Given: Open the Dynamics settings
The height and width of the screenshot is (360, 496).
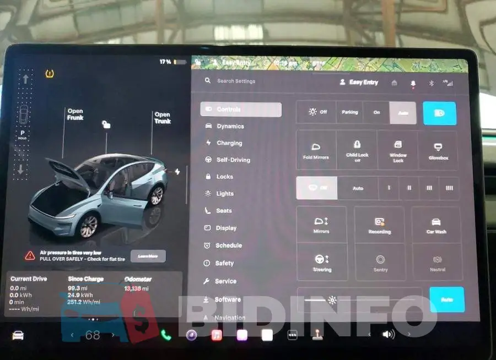Looking at the screenshot, I should 225,126.
